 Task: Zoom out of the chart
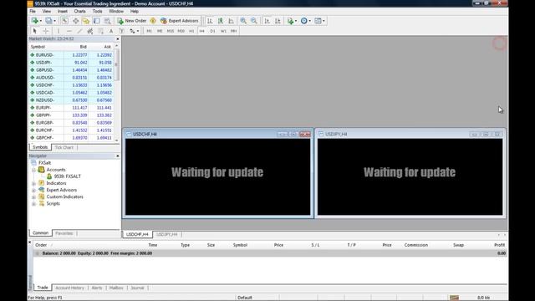click(x=254, y=21)
